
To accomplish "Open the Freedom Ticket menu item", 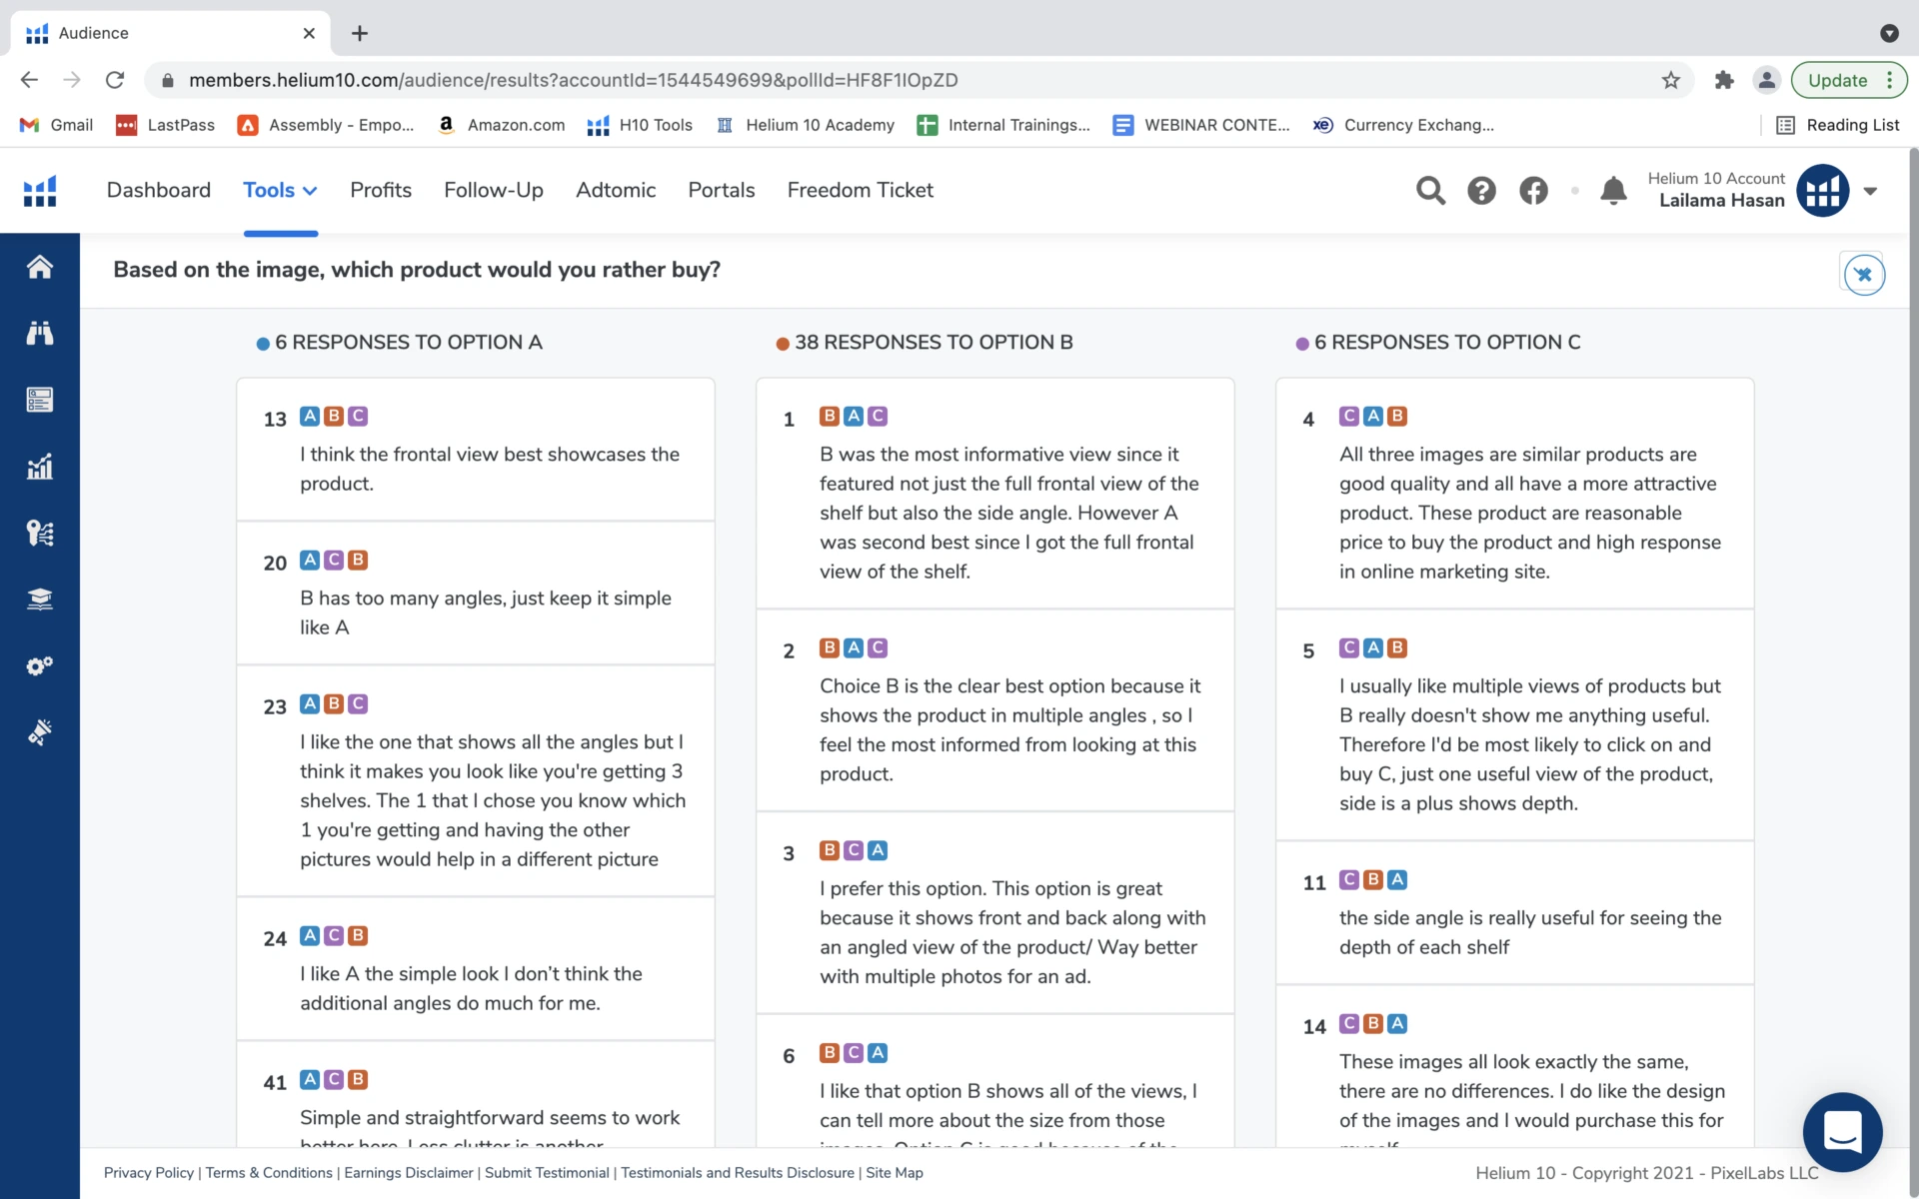I will click(860, 190).
